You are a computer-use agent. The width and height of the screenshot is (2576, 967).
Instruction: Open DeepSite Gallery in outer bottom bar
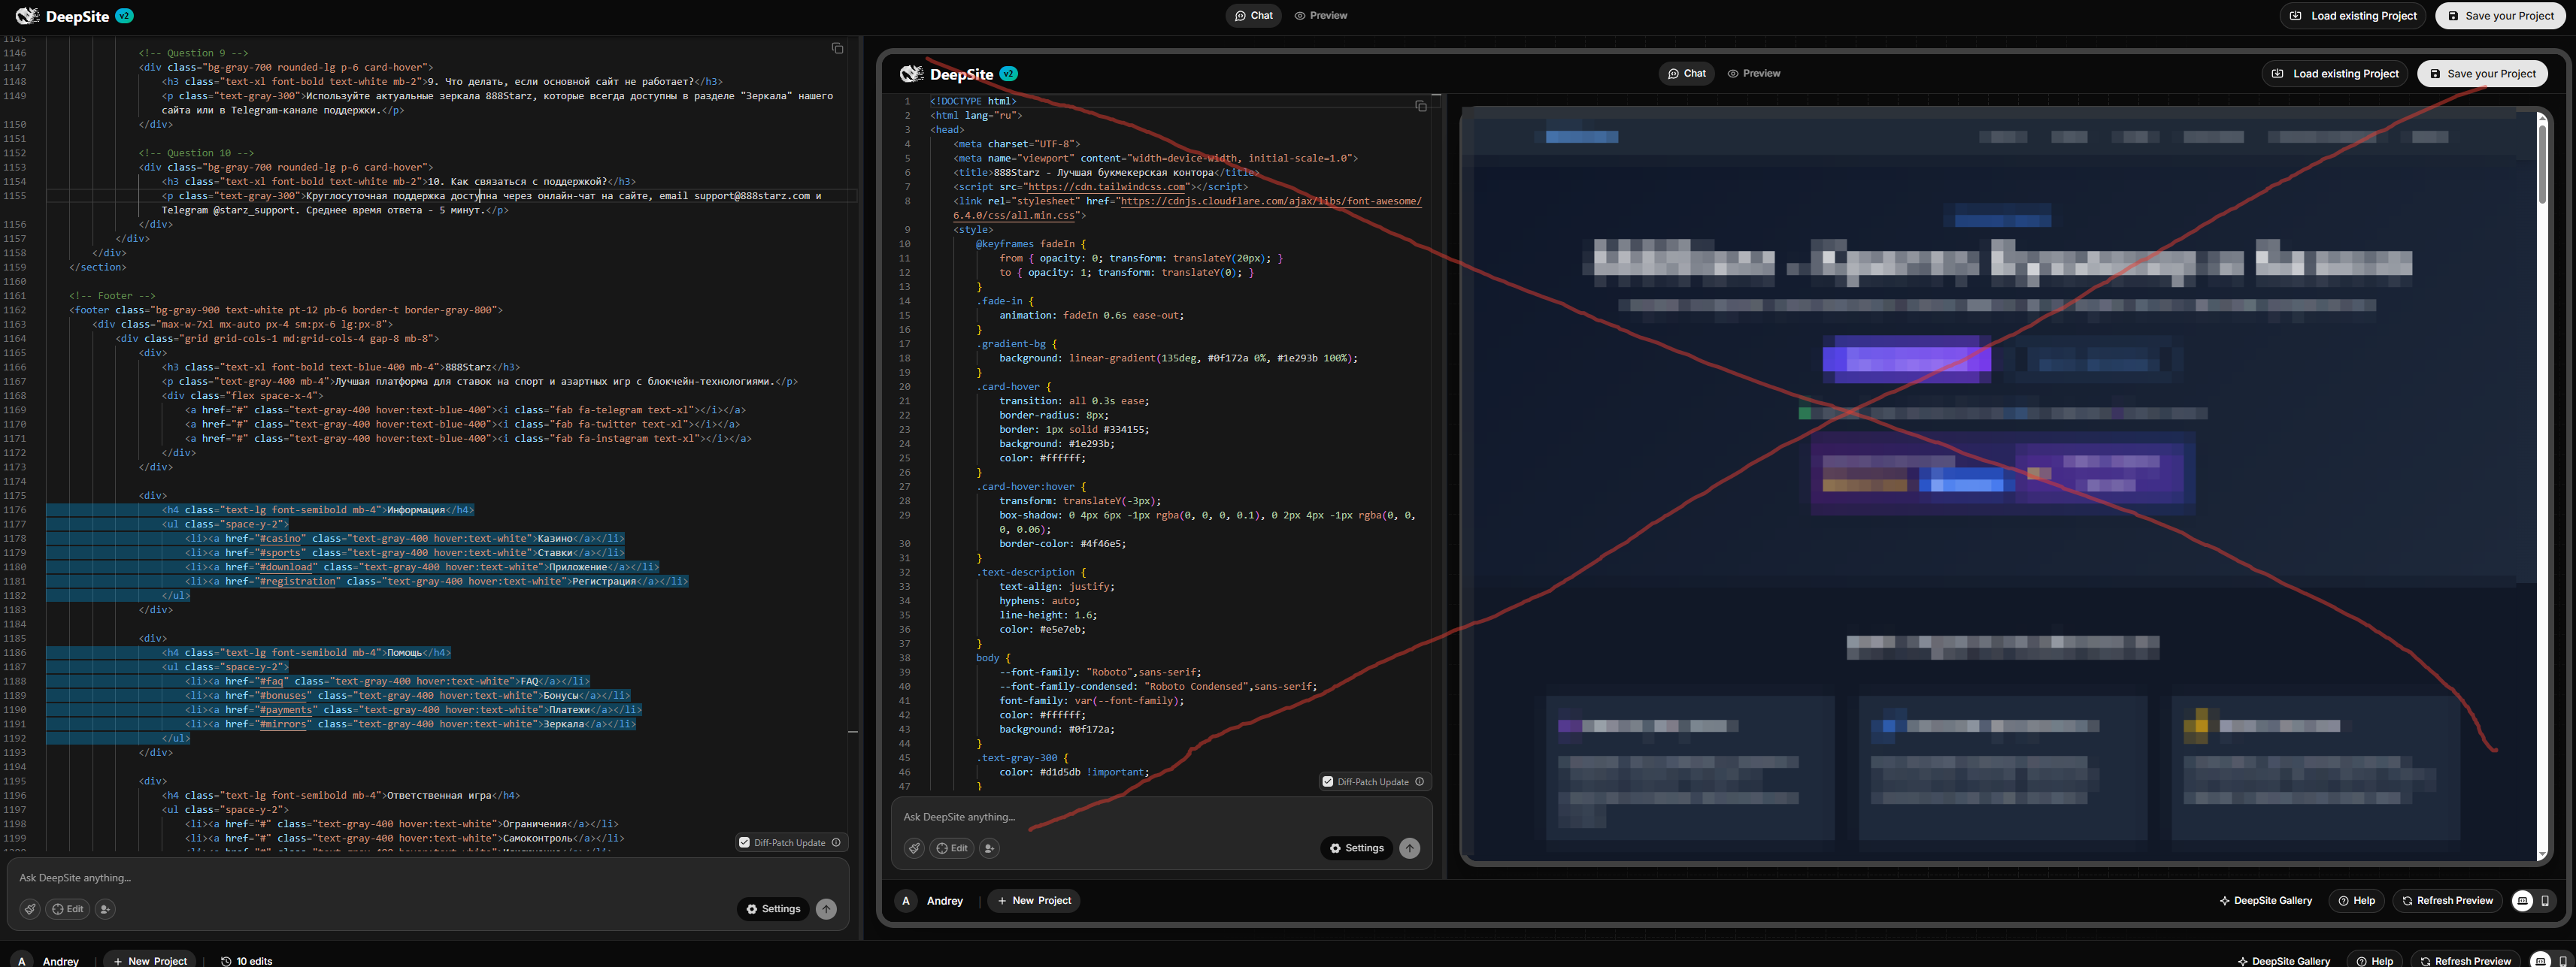click(x=2284, y=960)
